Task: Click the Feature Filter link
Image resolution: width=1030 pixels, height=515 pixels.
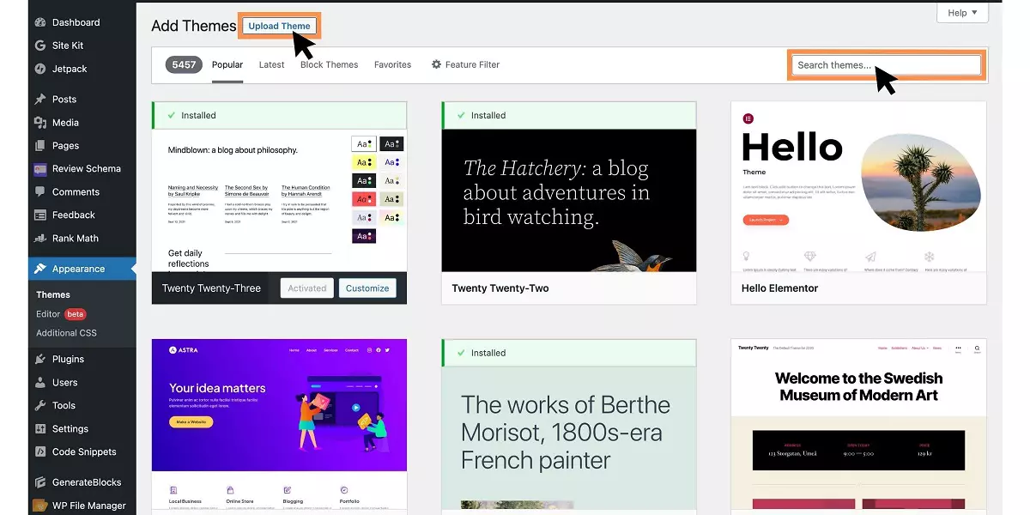Action: [465, 64]
